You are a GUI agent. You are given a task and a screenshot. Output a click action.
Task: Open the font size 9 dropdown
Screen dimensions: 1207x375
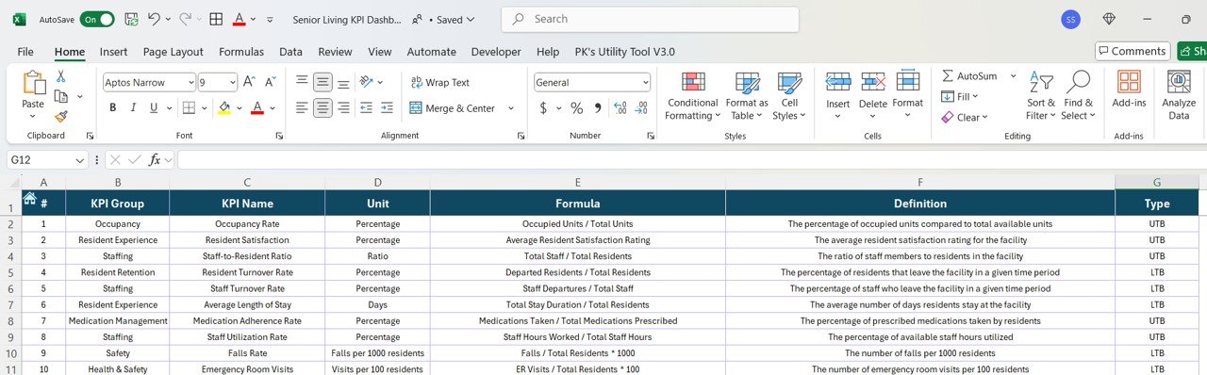[x=232, y=82]
